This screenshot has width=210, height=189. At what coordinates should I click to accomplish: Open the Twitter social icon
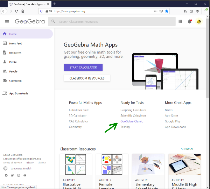pos(12,175)
